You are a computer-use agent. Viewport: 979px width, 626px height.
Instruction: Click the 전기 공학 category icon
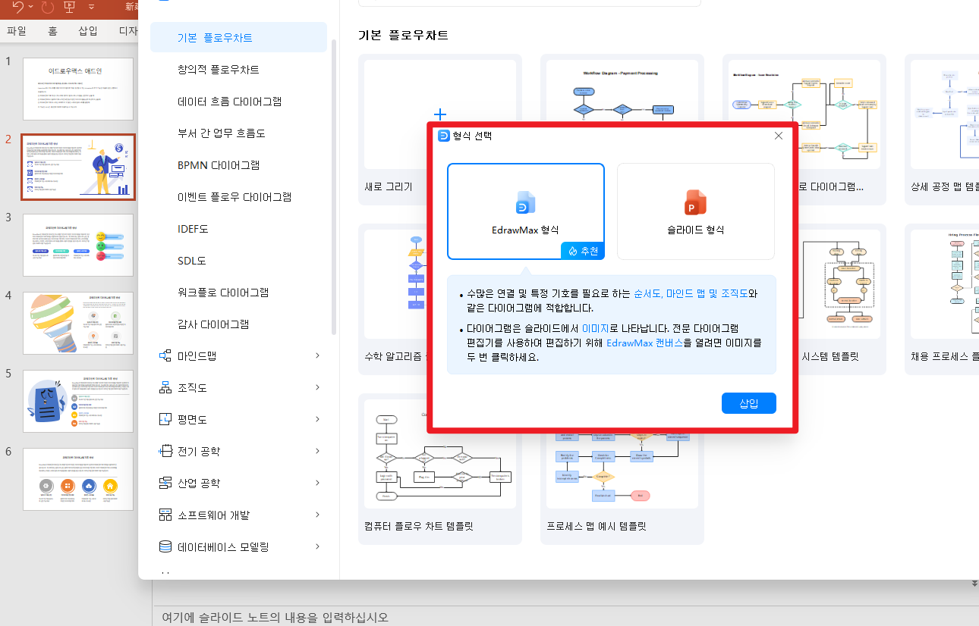click(x=165, y=451)
